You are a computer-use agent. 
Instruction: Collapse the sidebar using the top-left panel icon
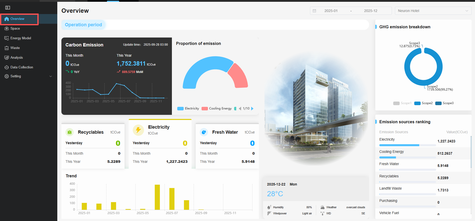tap(8, 8)
